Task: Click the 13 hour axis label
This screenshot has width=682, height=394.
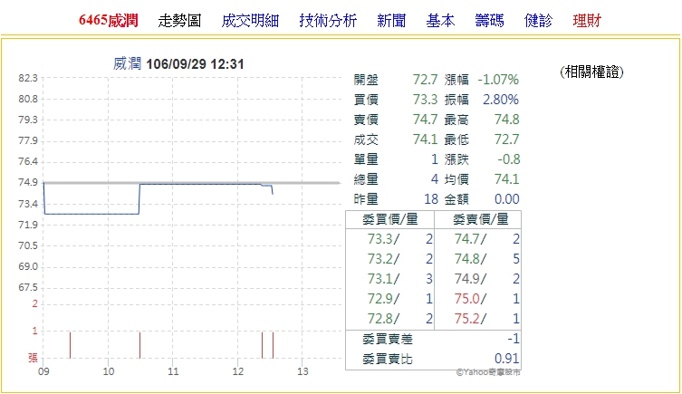Action: tap(303, 372)
